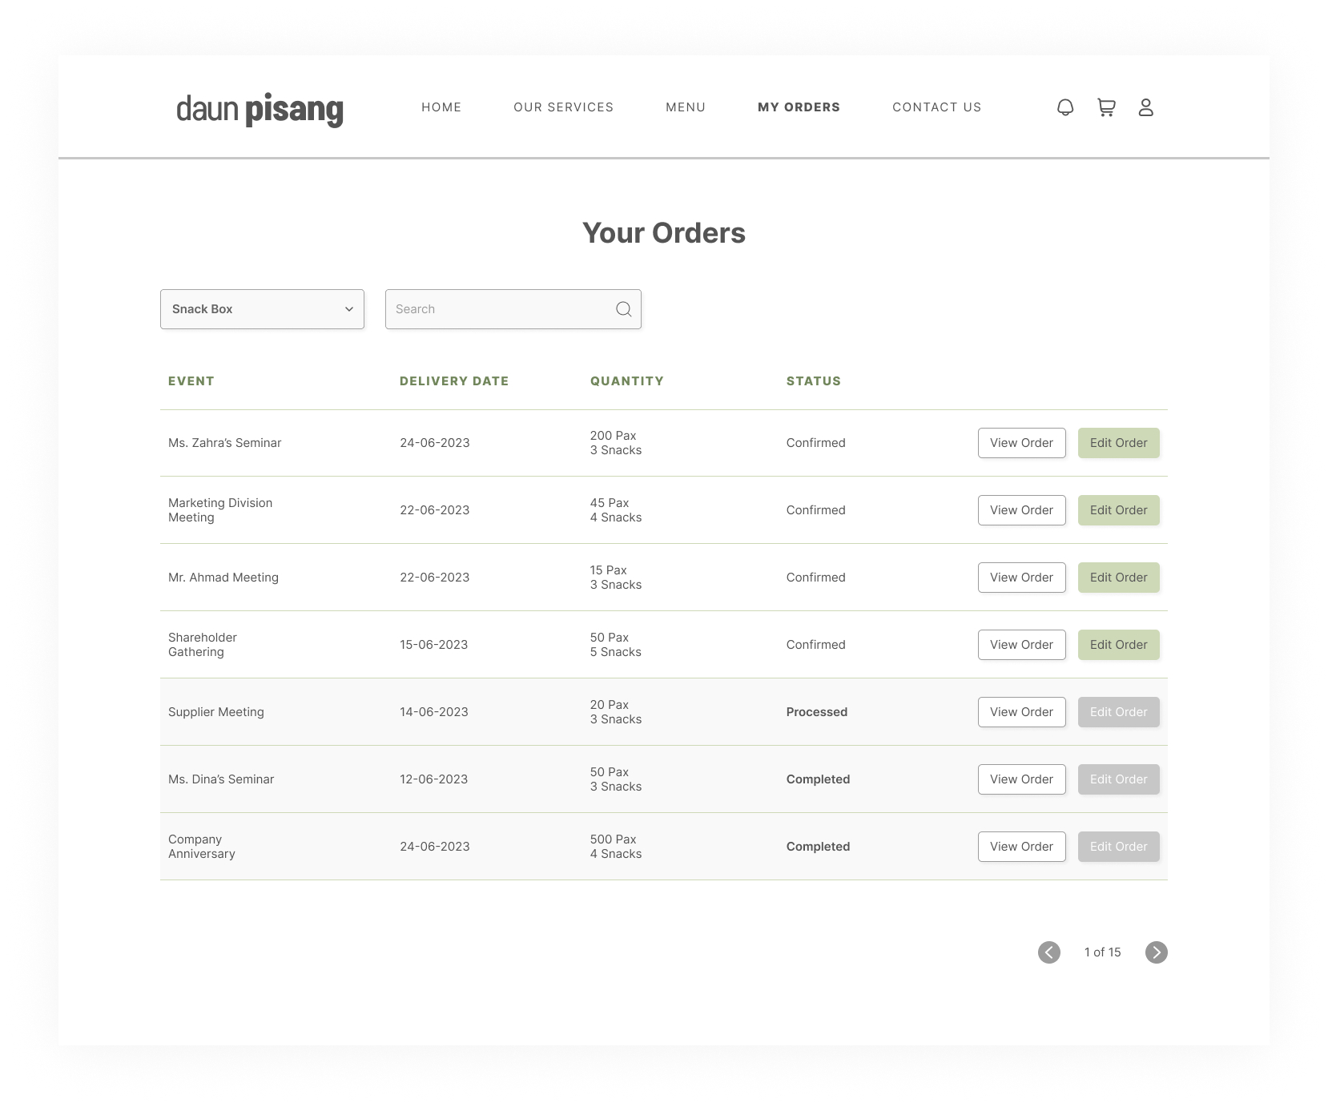
Task: Navigate to Our Services
Action: click(x=563, y=107)
